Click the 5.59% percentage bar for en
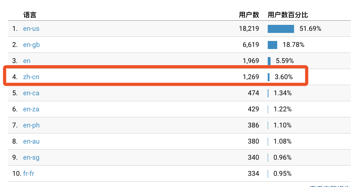Screen dimensions: 353x187 (269, 61)
